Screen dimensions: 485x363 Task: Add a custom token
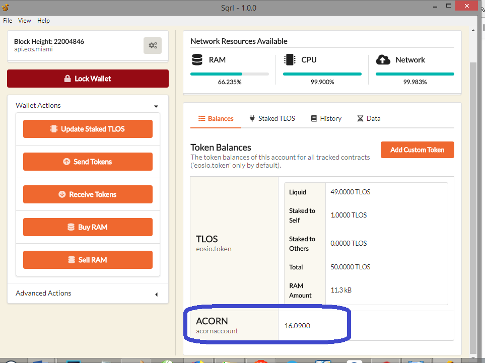click(x=417, y=150)
